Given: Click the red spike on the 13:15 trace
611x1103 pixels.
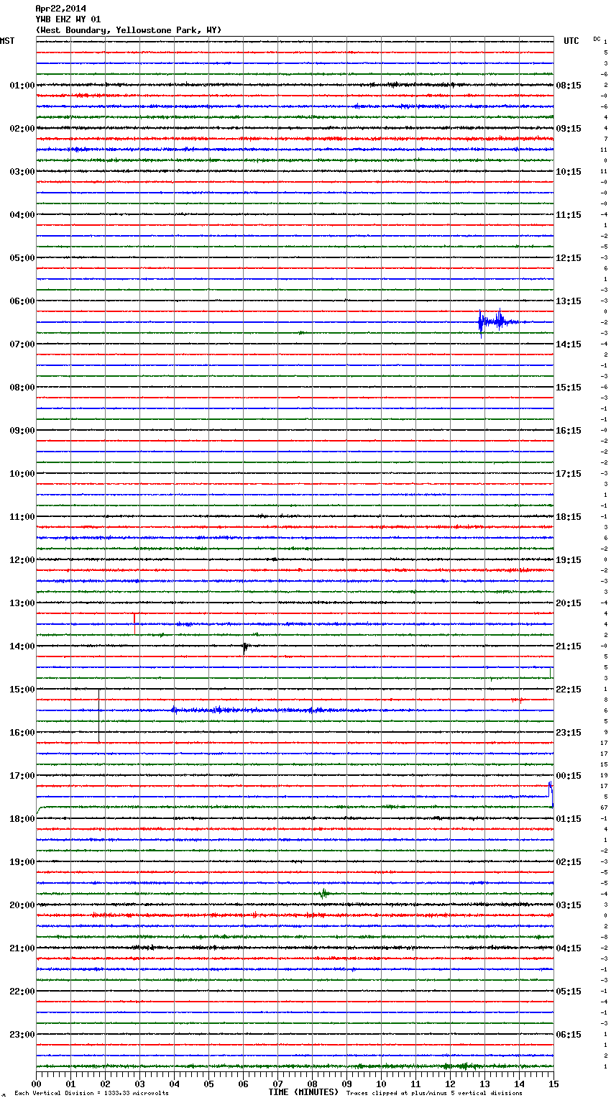Looking at the screenshot, I should 134,618.
